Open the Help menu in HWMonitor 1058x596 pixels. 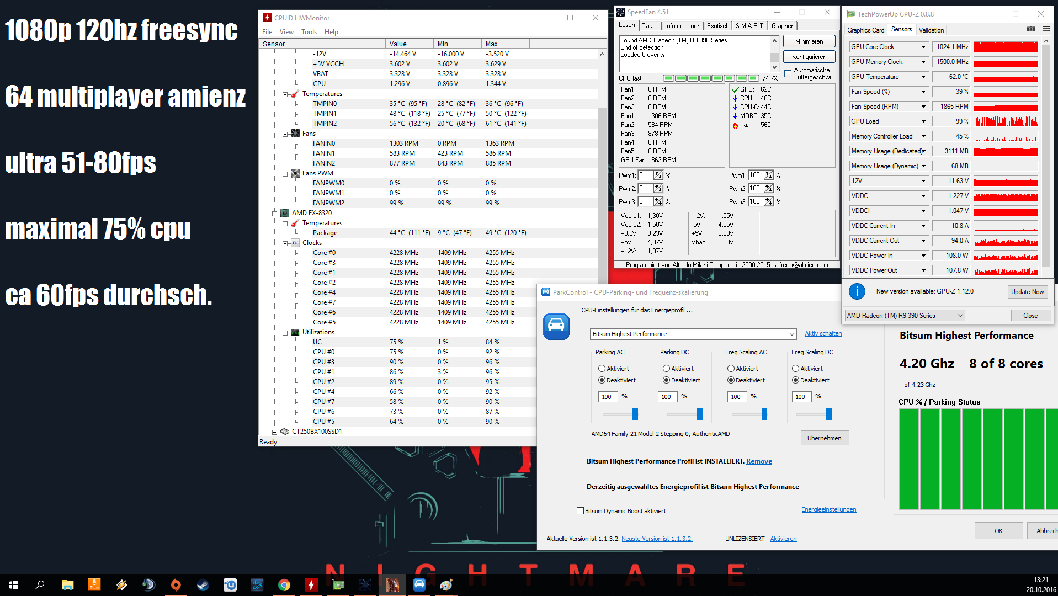point(331,32)
